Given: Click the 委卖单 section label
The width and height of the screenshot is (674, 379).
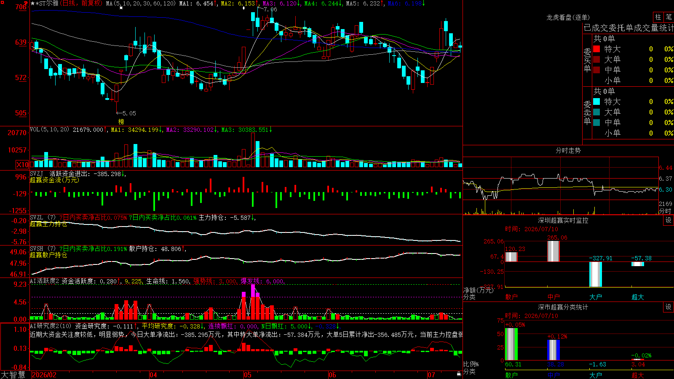Looking at the screenshot, I should pyautogui.click(x=587, y=113).
